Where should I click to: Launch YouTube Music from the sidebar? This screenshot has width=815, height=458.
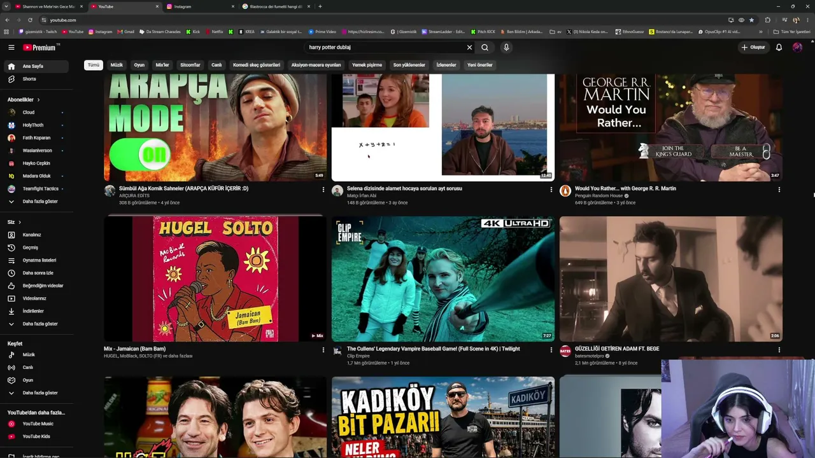37,424
